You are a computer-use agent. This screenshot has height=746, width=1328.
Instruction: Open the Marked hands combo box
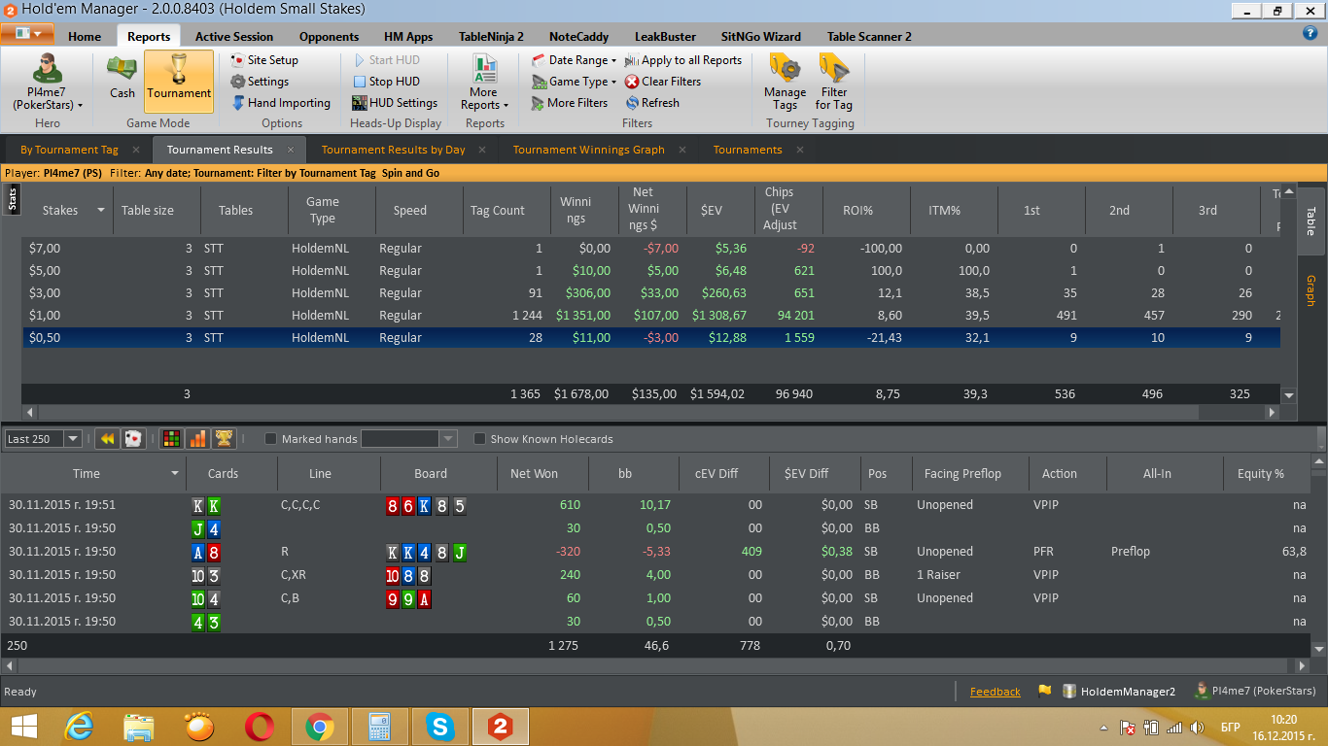tap(409, 439)
